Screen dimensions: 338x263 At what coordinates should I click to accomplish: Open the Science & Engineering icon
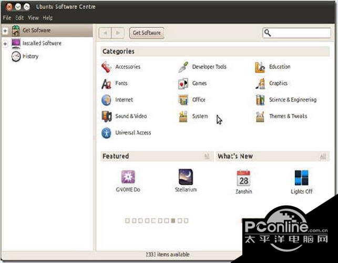[260, 100]
